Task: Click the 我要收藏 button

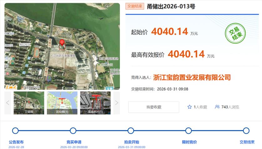Action: point(154,107)
